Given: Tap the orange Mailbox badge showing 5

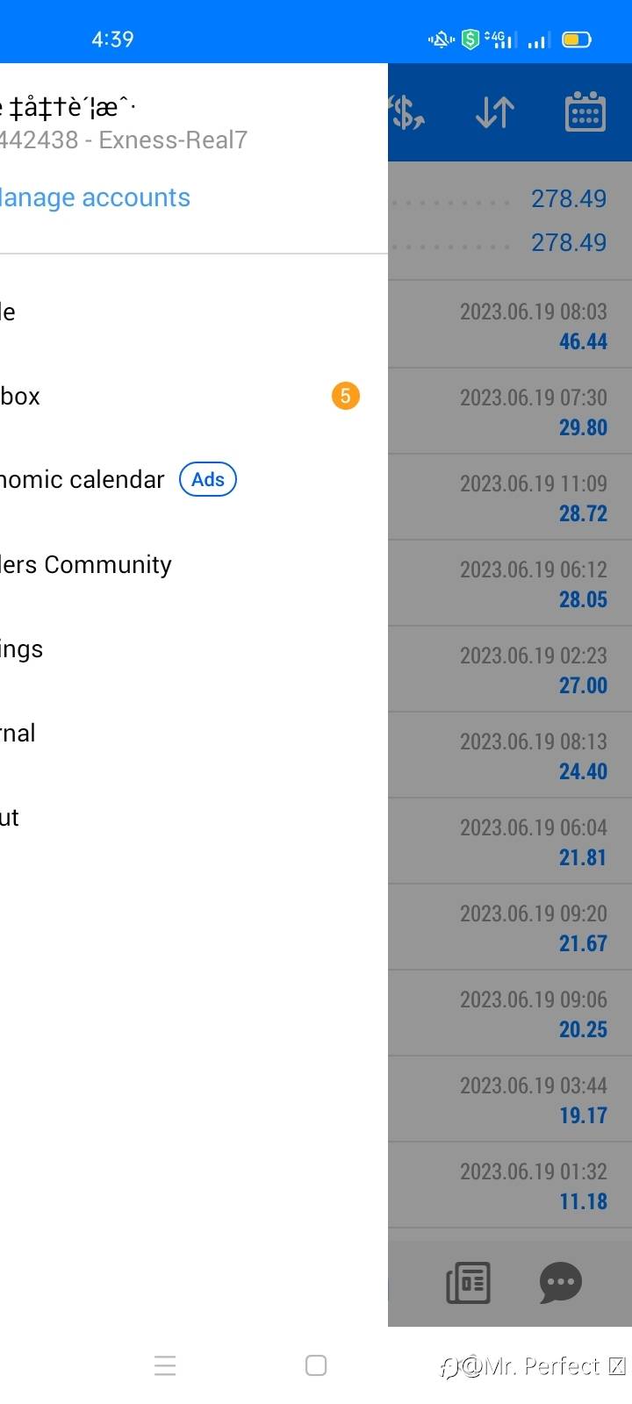Looking at the screenshot, I should (x=345, y=396).
